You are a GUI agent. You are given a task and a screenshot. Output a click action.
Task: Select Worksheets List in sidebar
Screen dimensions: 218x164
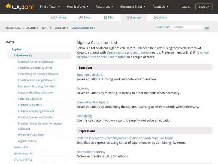pyautogui.click(x=23, y=154)
